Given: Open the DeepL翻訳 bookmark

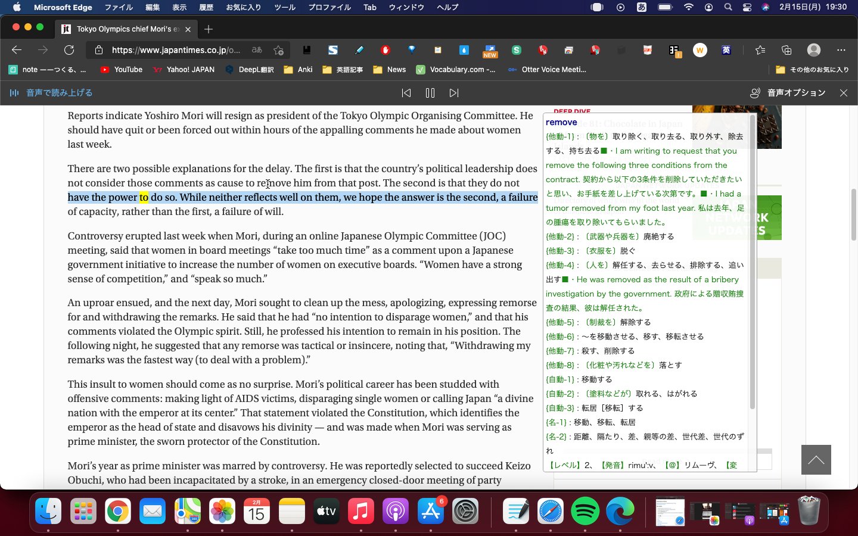Looking at the screenshot, I should tap(249, 70).
